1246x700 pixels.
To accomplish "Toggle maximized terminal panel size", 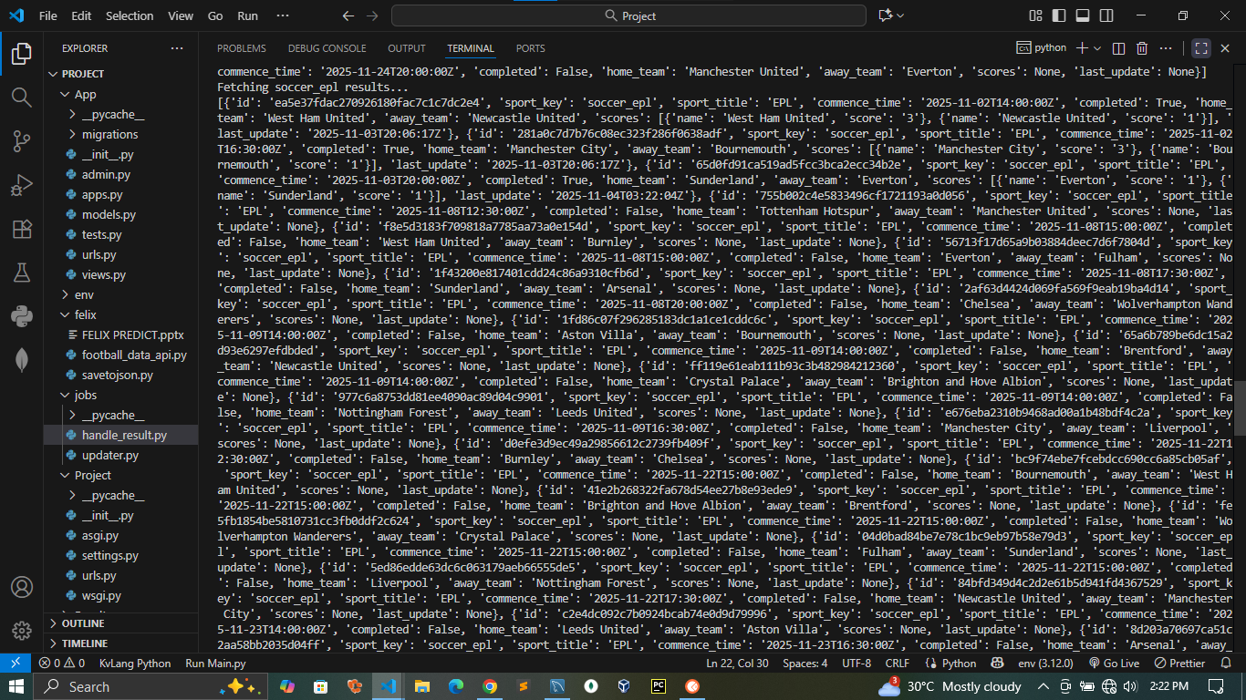I will tap(1201, 48).
